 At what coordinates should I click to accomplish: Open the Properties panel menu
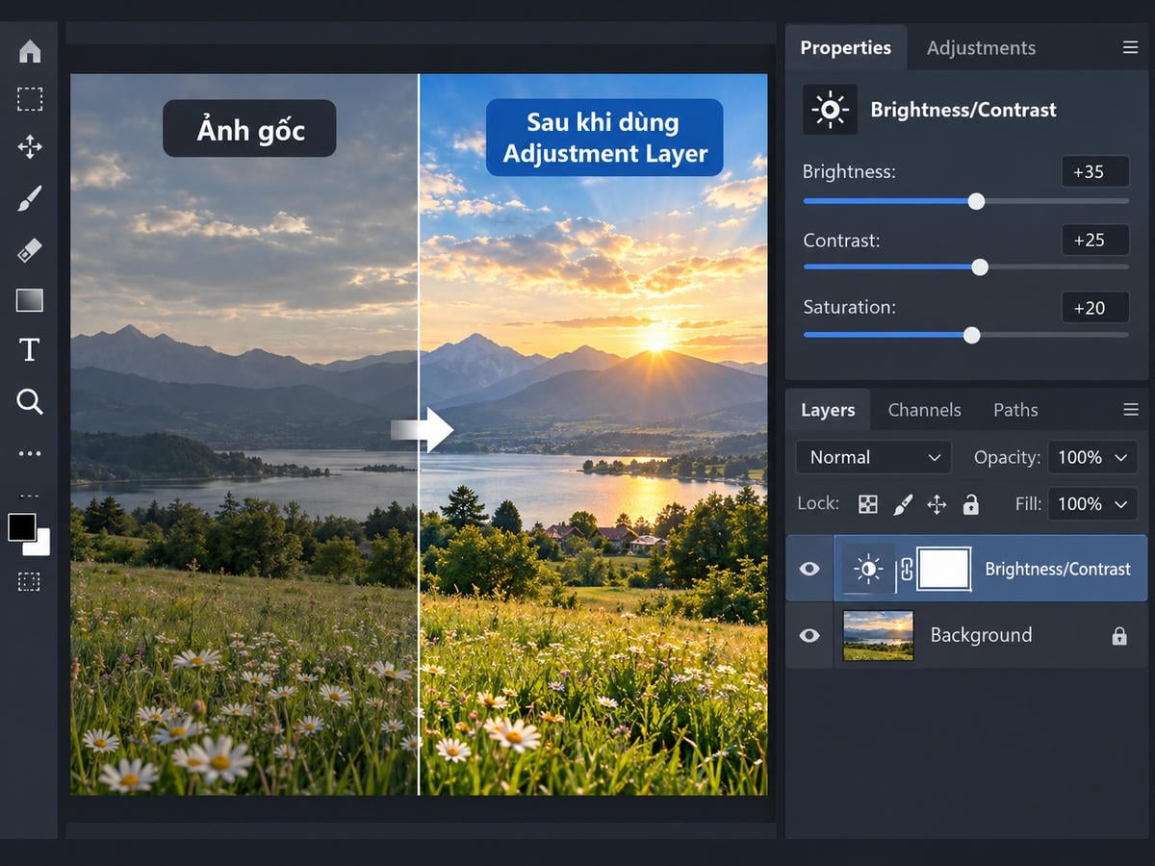(x=1130, y=47)
